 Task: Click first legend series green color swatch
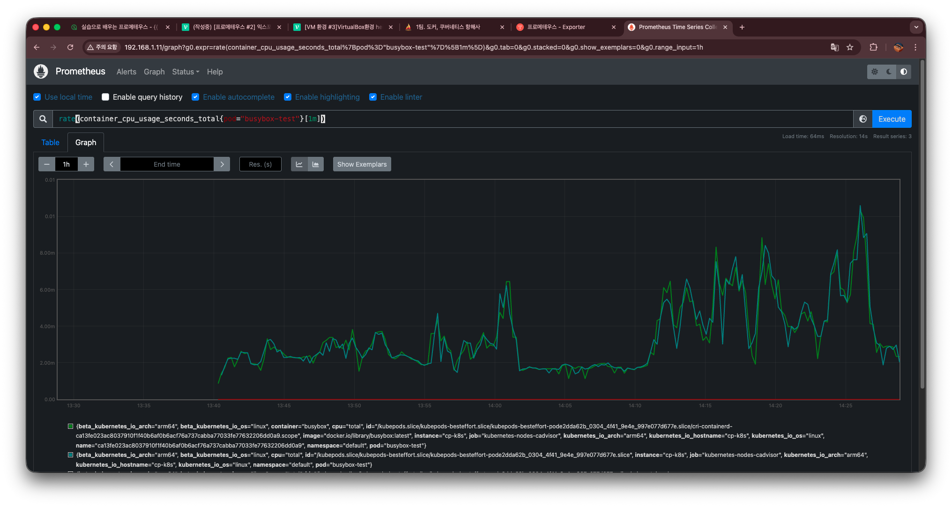coord(71,426)
